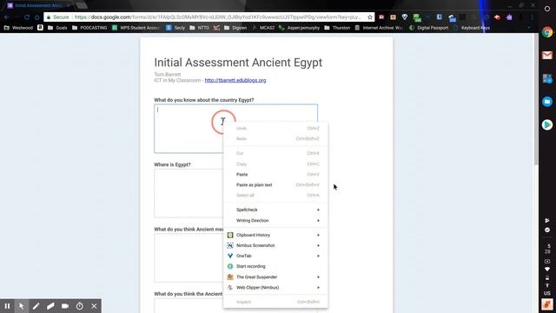
Task: Open the Internet Archive bookmark
Action: point(379,28)
